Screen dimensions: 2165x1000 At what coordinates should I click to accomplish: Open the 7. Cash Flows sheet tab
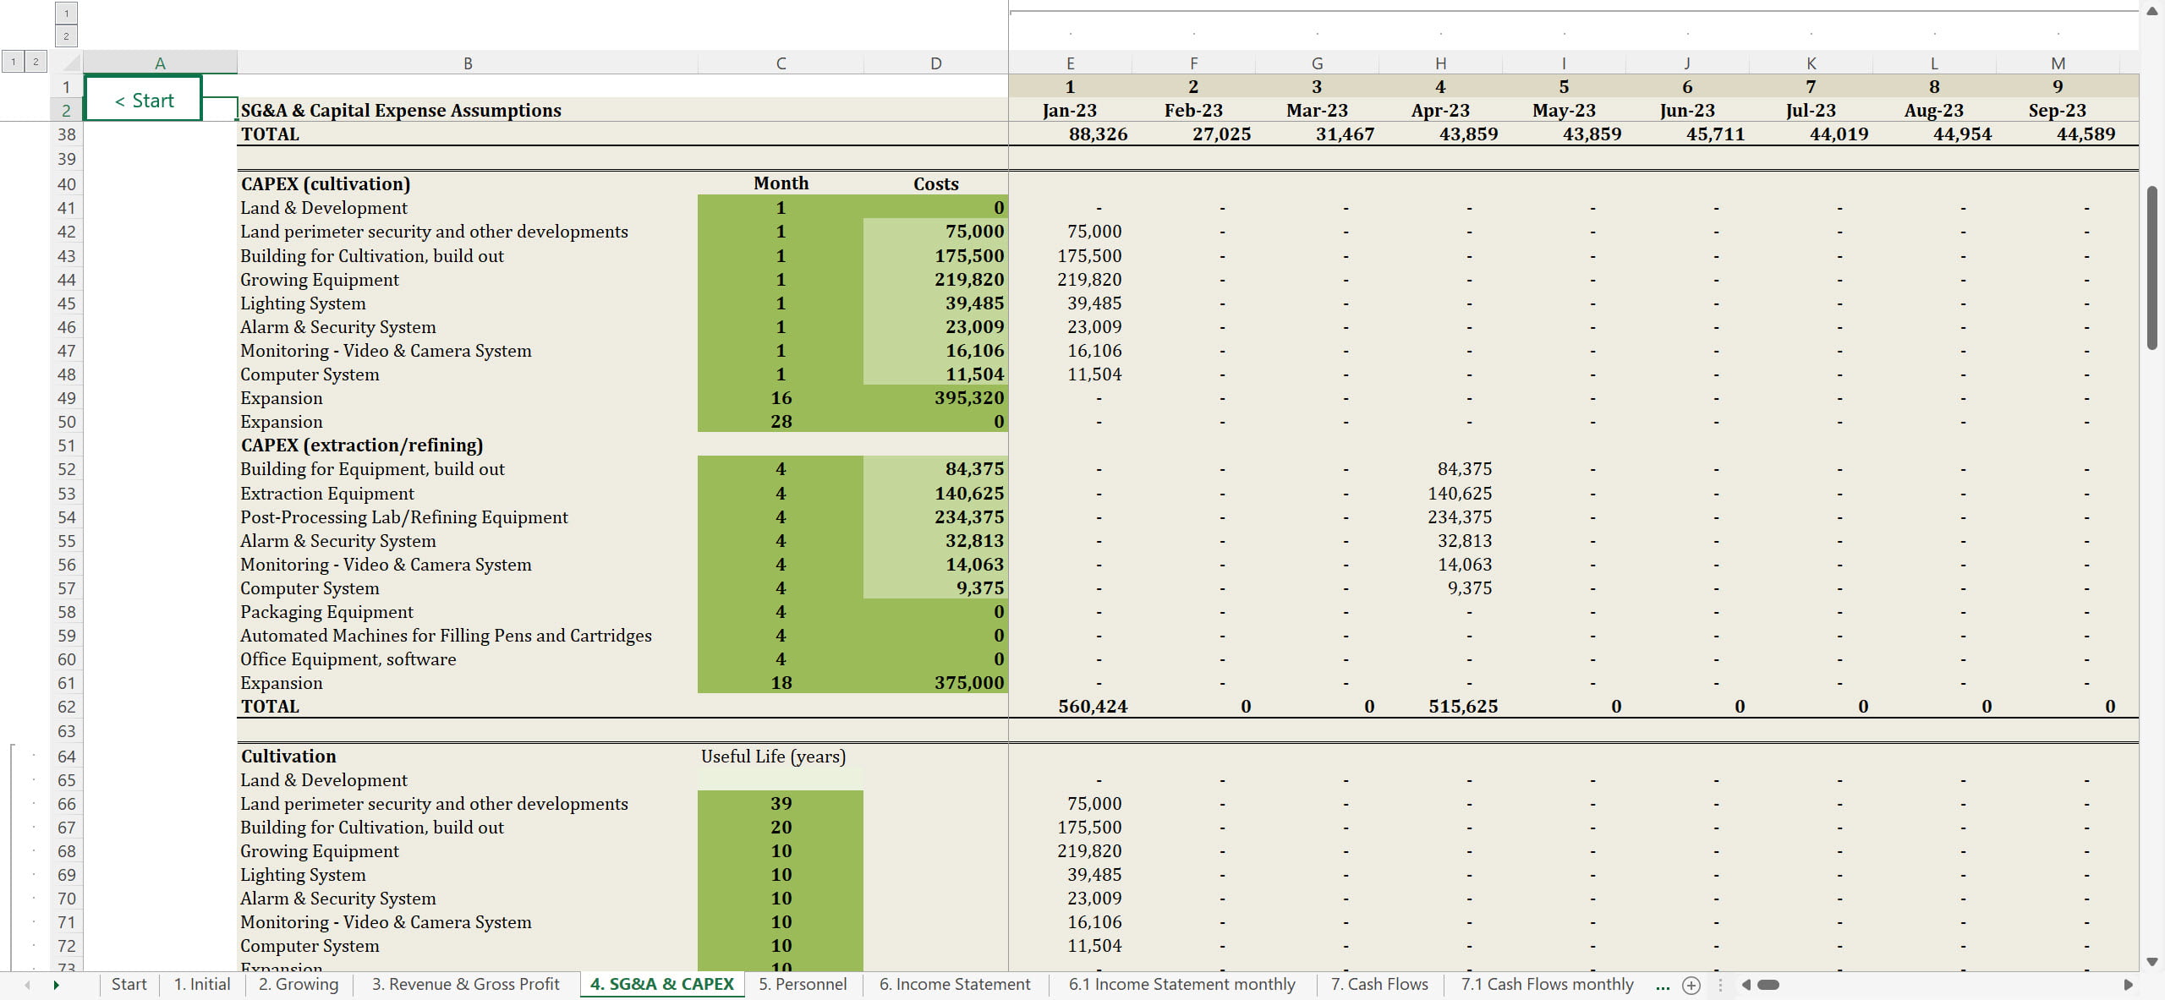point(1378,985)
